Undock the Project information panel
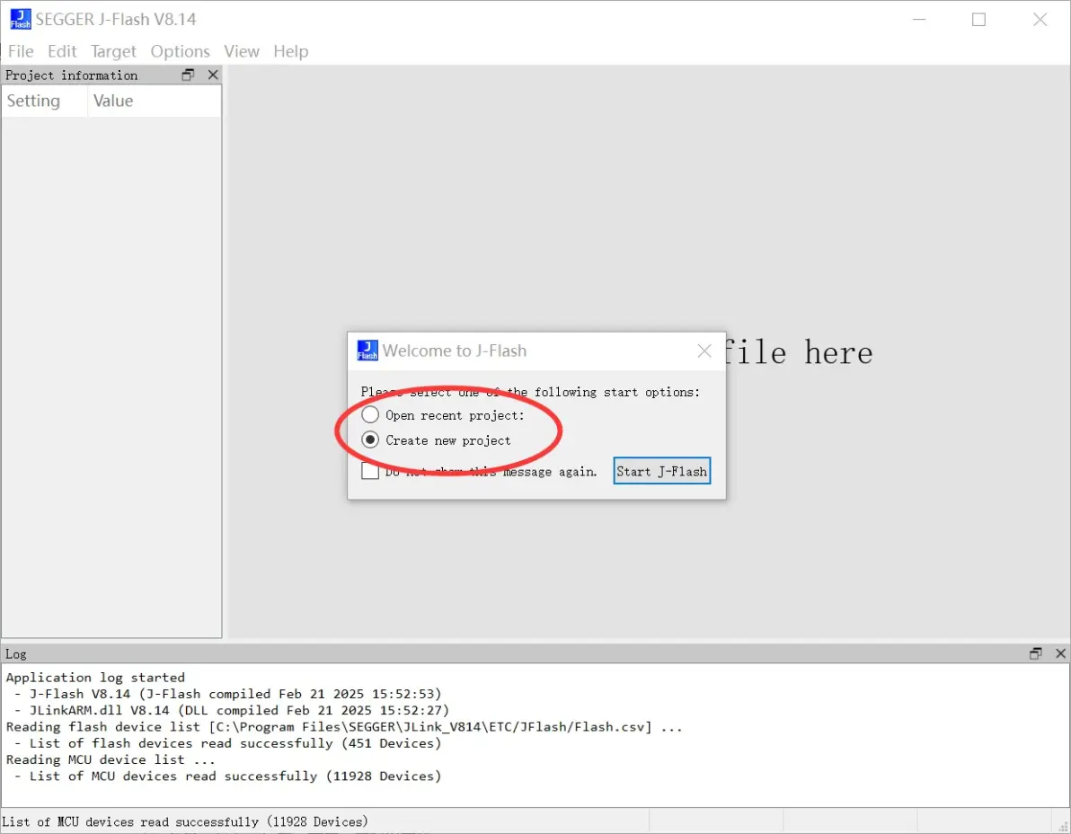Screen dimensions: 1071x834 click(x=188, y=75)
